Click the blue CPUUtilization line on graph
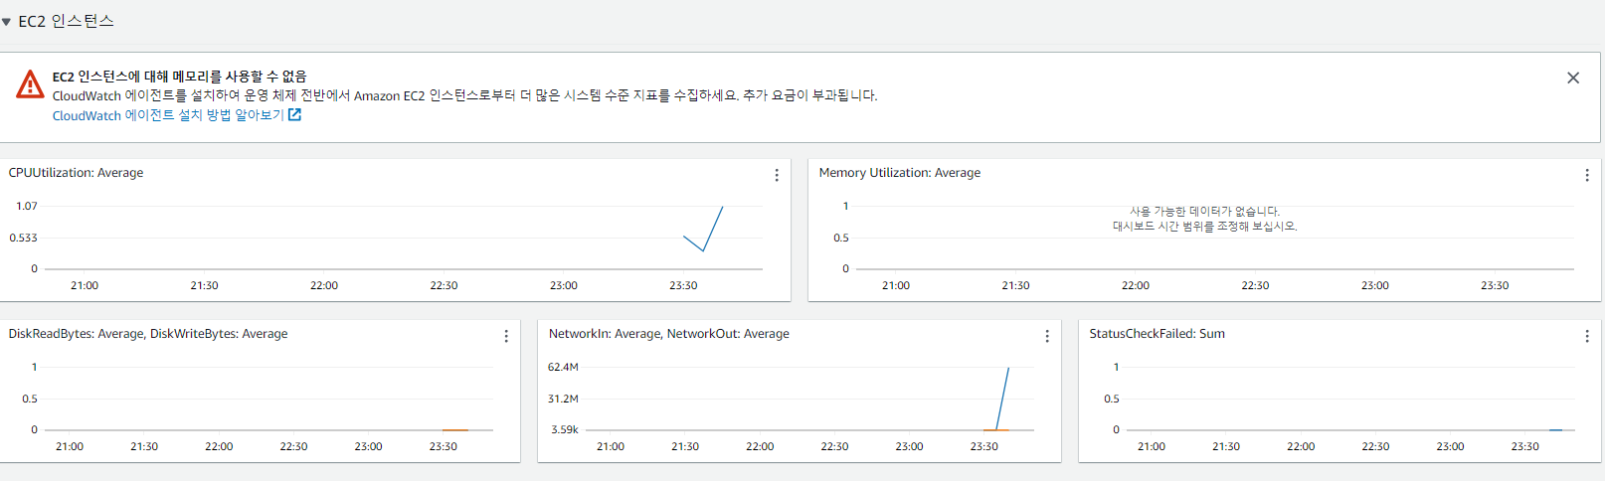 click(x=713, y=229)
